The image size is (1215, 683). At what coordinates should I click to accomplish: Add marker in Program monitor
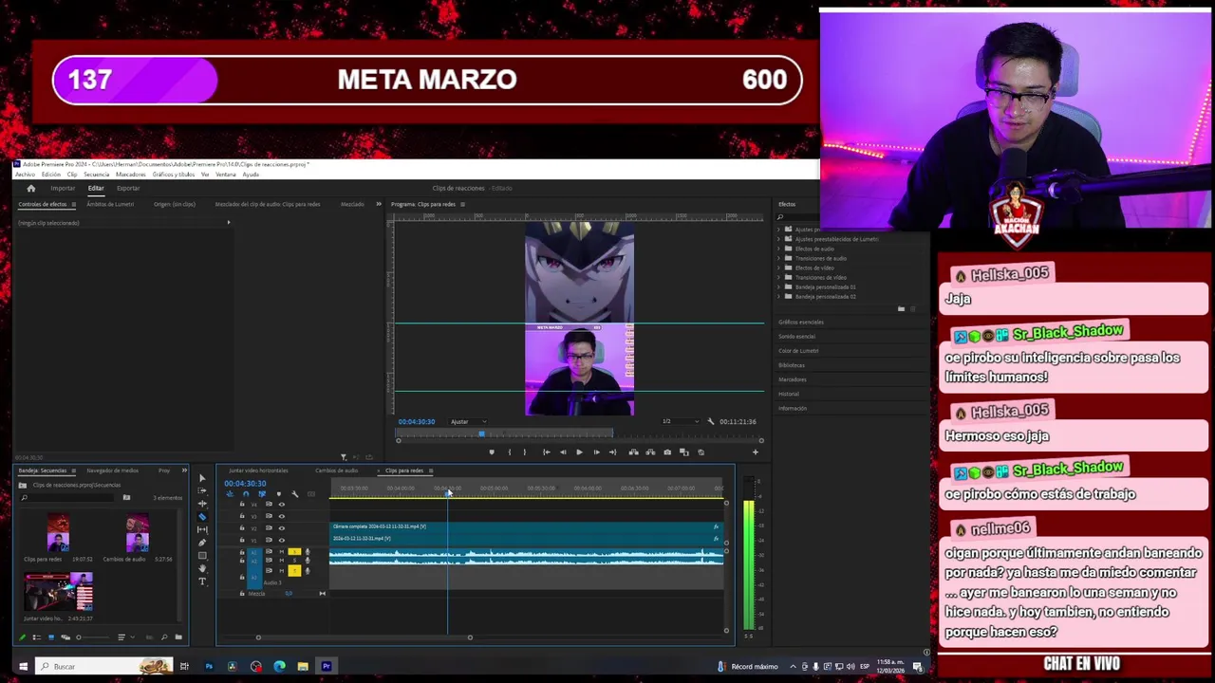(x=492, y=452)
